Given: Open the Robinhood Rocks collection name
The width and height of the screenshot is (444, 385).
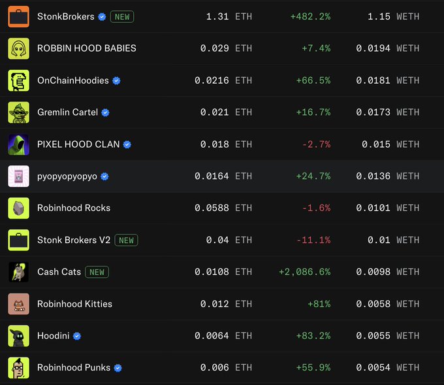Looking at the screenshot, I should pyautogui.click(x=74, y=208).
